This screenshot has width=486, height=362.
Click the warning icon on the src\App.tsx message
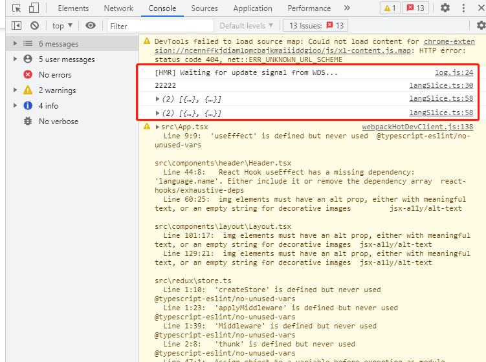point(147,126)
